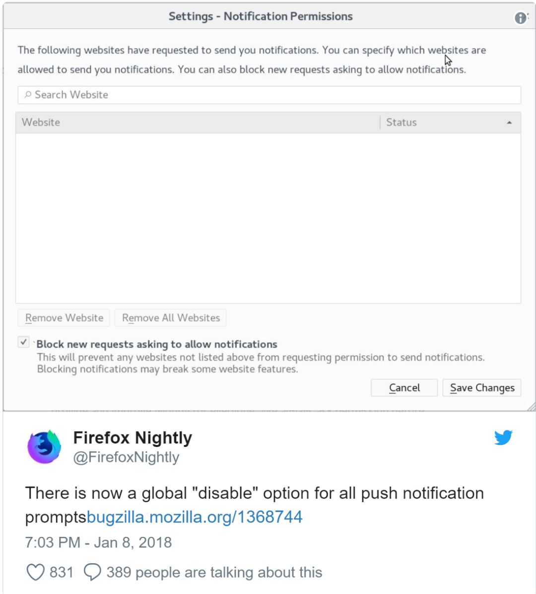Click the magnifier icon in the search box
The height and width of the screenshot is (594, 536).
[x=28, y=95]
